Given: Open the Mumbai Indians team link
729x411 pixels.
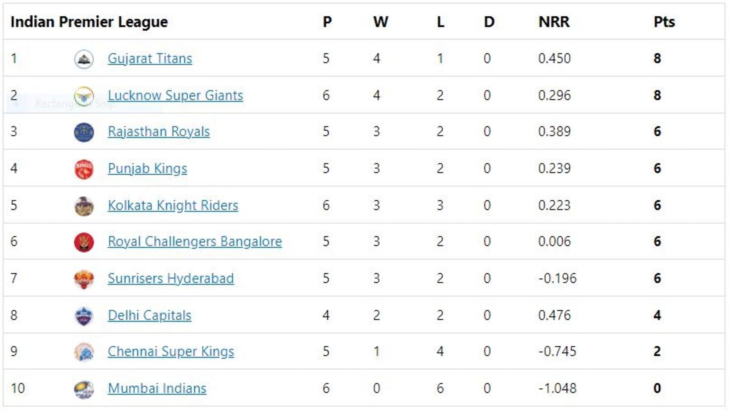Looking at the screenshot, I should [x=157, y=389].
